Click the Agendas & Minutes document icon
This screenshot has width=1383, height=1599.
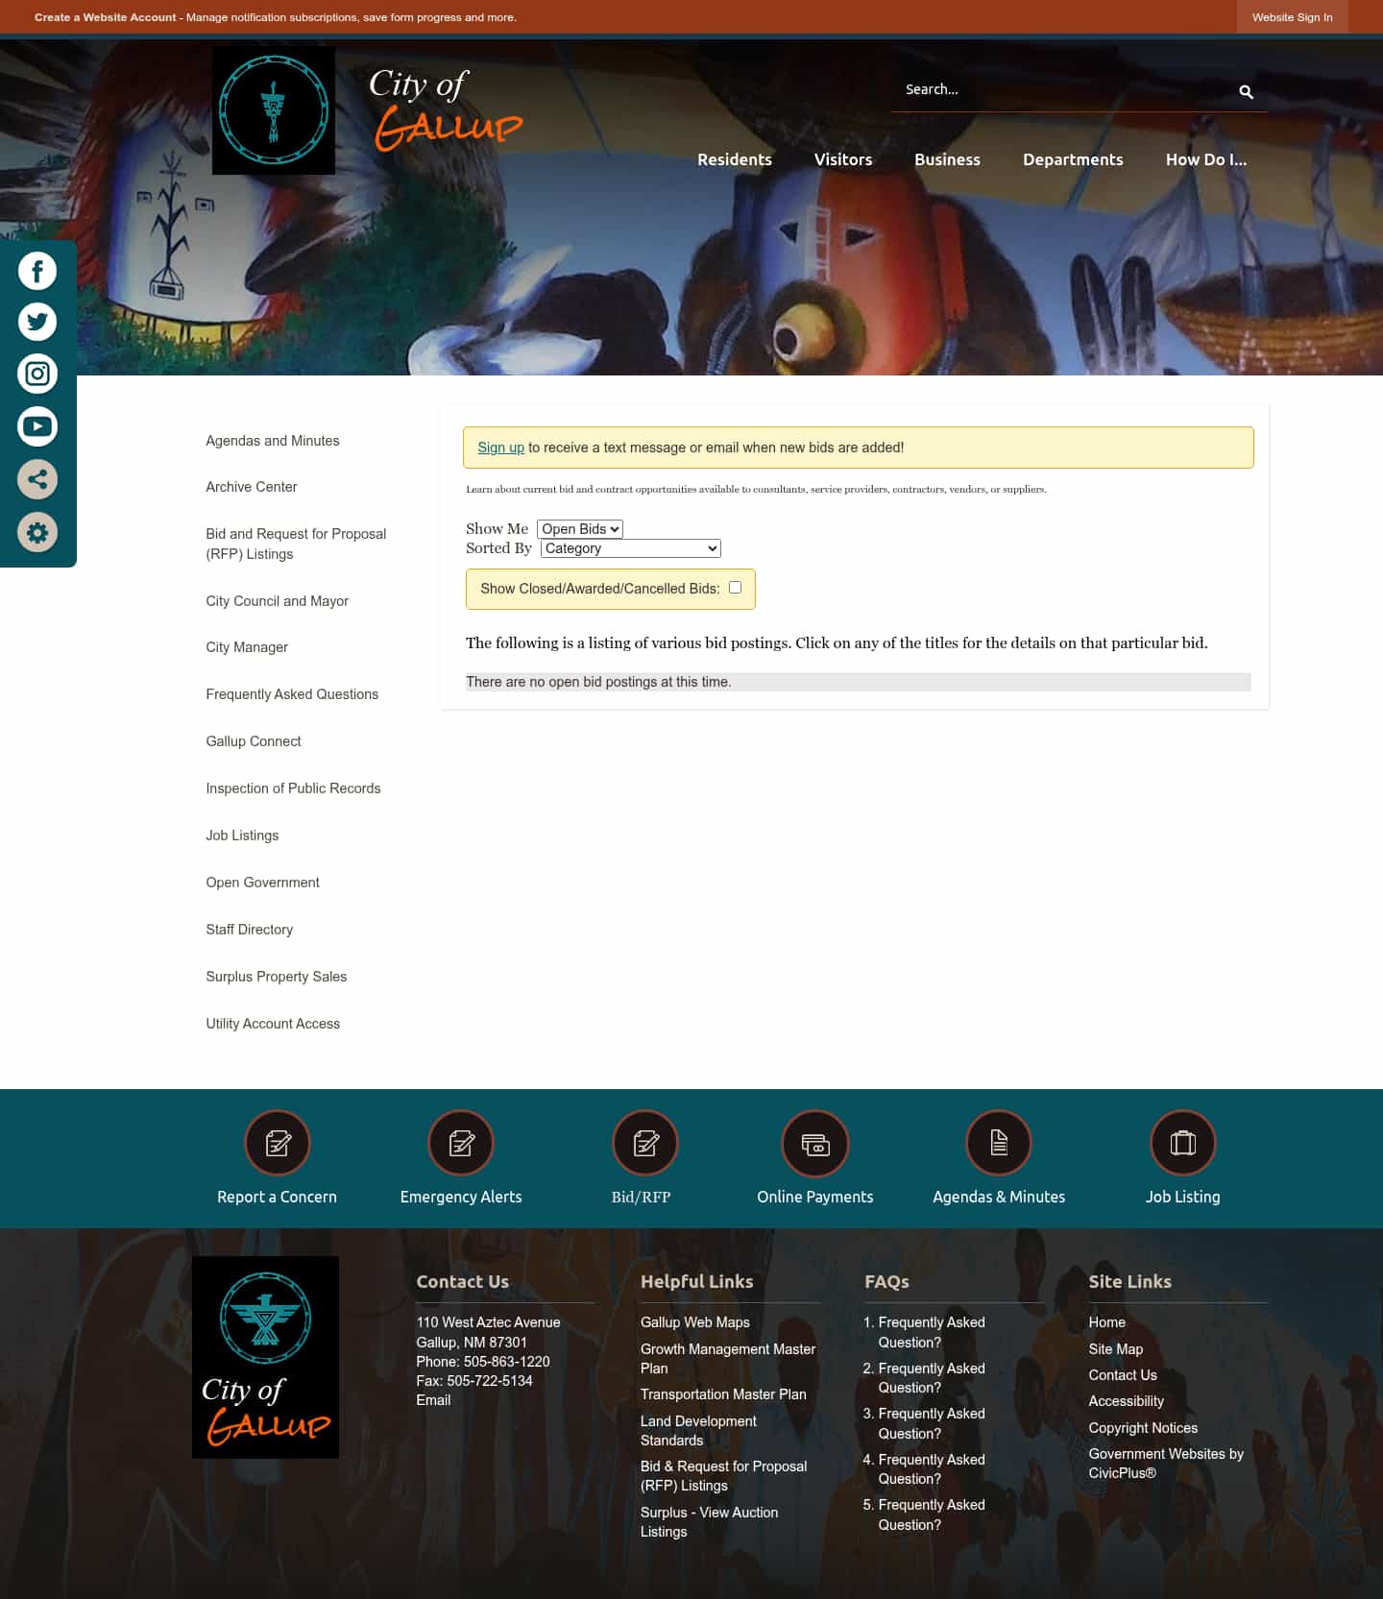(x=999, y=1143)
